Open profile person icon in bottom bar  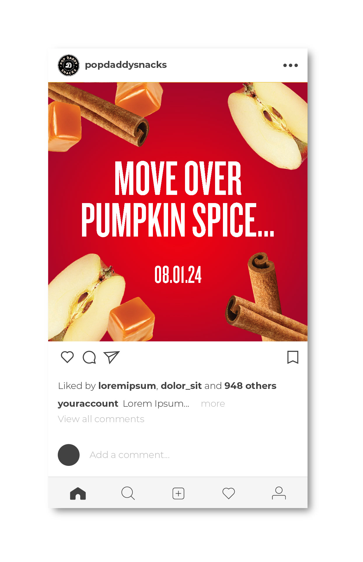[279, 493]
